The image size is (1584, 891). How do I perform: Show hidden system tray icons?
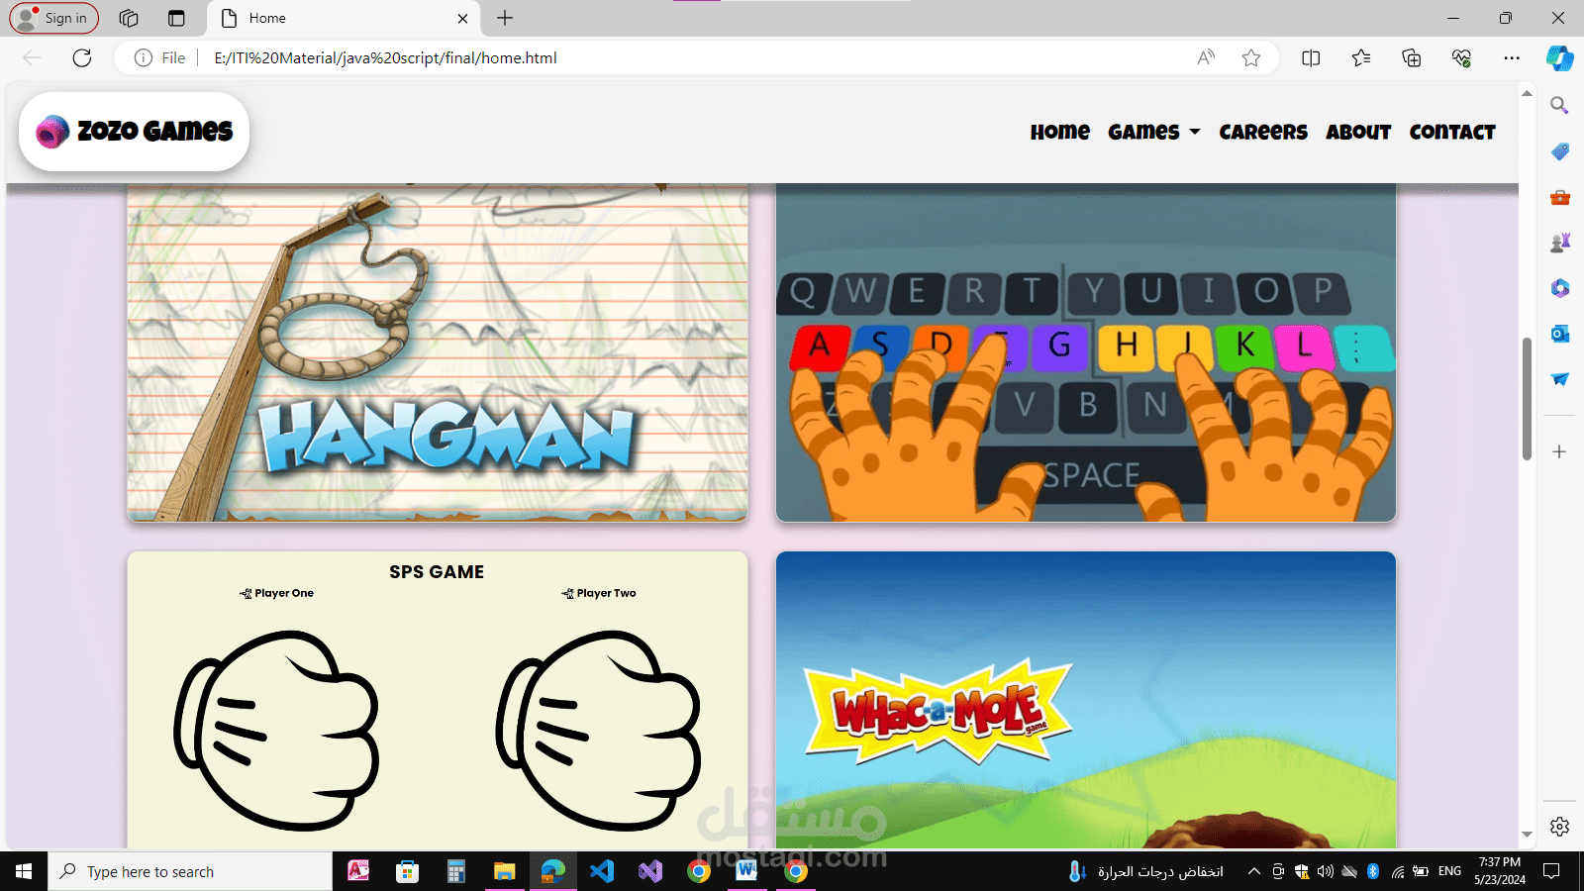pyautogui.click(x=1253, y=871)
